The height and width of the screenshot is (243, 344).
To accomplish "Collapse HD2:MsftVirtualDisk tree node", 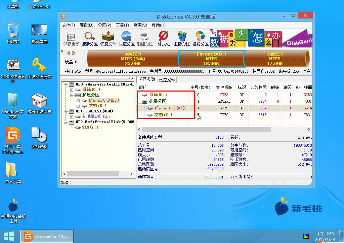I will (66, 122).
